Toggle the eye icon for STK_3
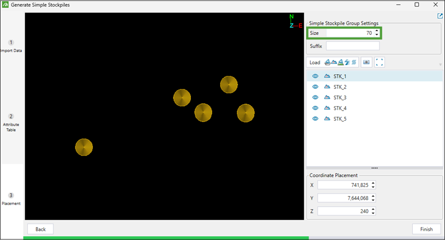 click(315, 98)
